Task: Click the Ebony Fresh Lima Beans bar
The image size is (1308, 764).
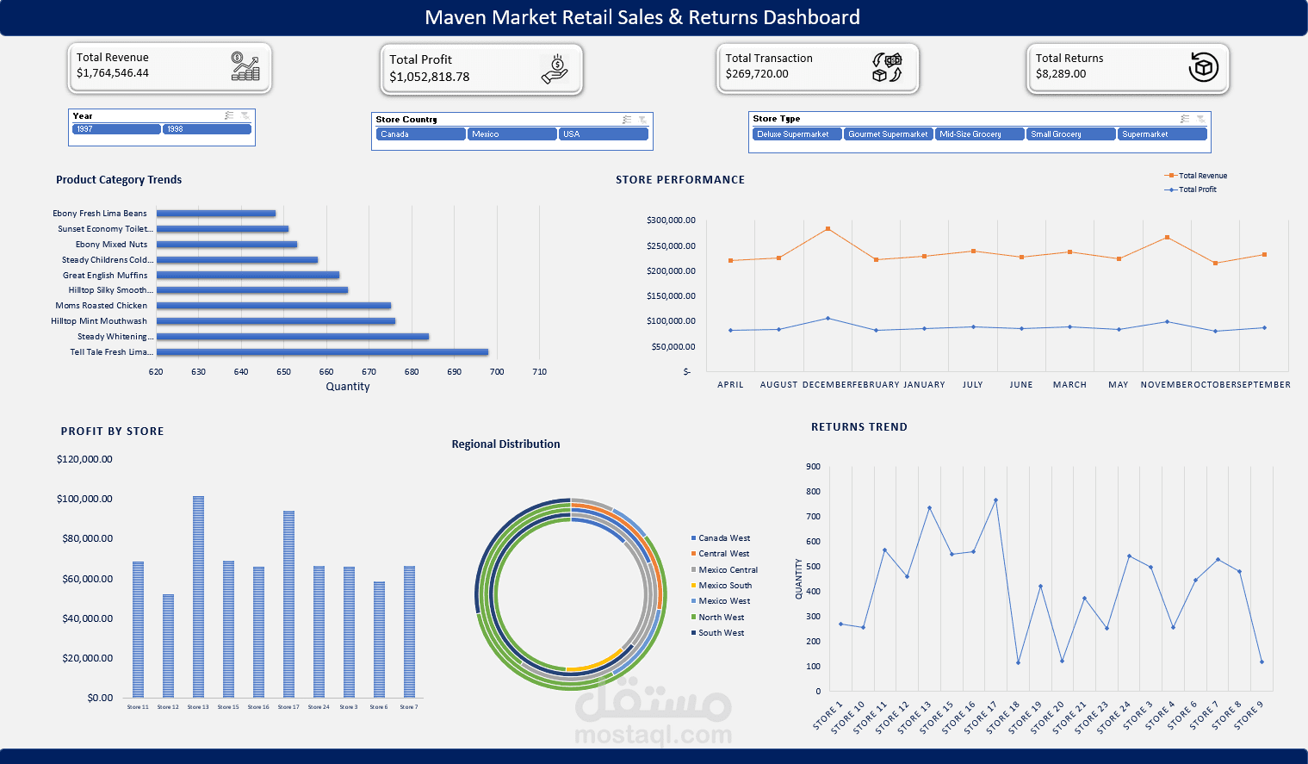Action: (x=216, y=214)
